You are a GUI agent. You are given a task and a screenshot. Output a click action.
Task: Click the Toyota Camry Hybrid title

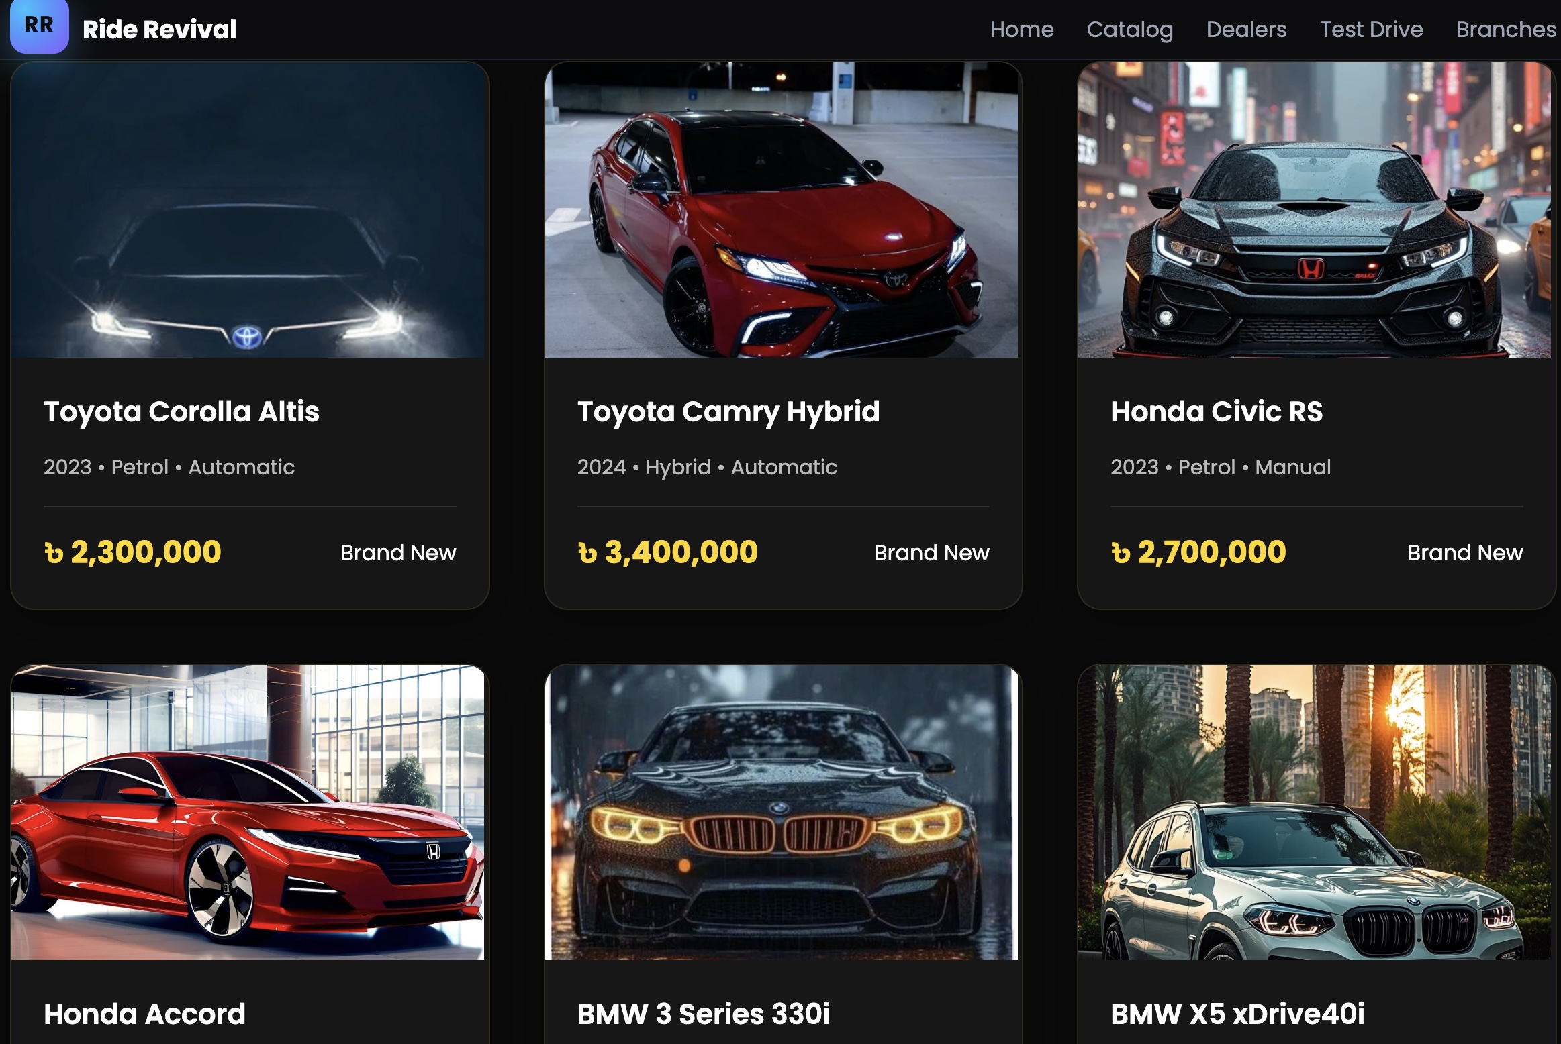coord(728,411)
